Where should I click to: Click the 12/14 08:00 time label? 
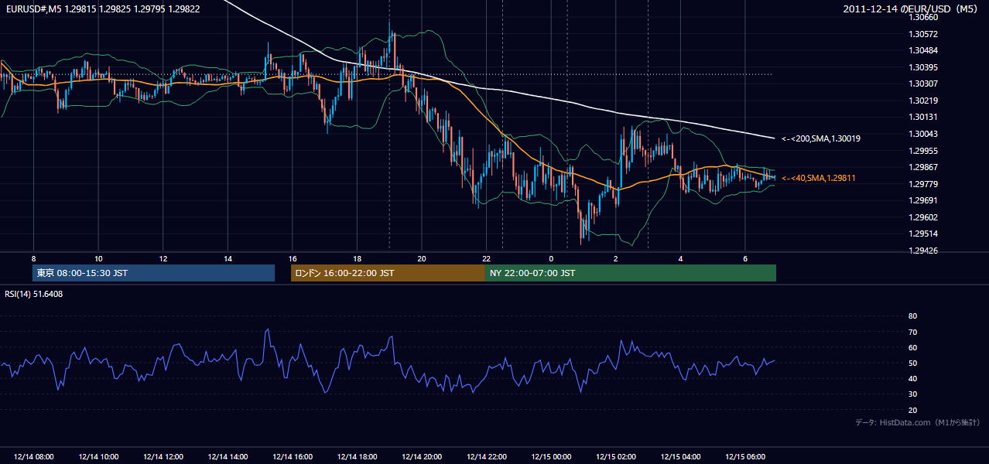pyautogui.click(x=33, y=457)
